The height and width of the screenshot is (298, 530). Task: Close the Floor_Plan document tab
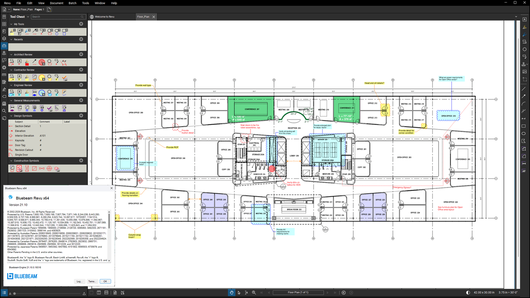[154, 17]
